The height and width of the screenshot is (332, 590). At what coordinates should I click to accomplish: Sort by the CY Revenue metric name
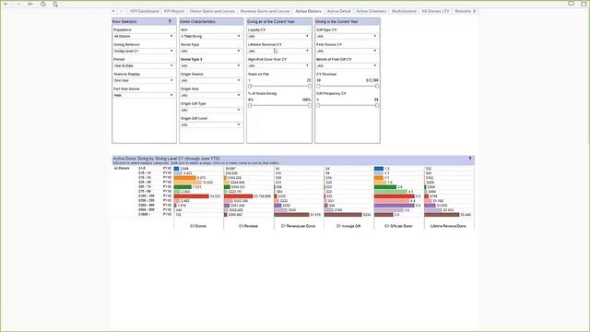tap(248, 226)
